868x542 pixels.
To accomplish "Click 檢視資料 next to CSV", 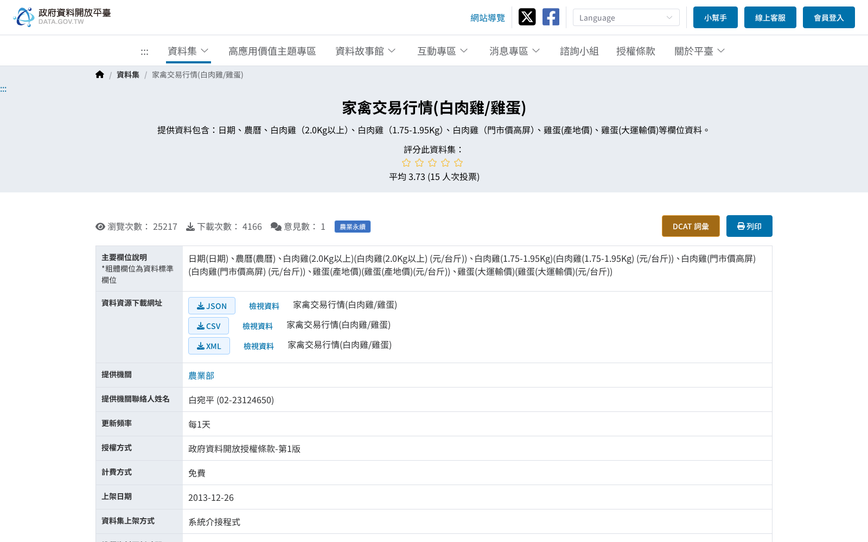I will point(258,326).
